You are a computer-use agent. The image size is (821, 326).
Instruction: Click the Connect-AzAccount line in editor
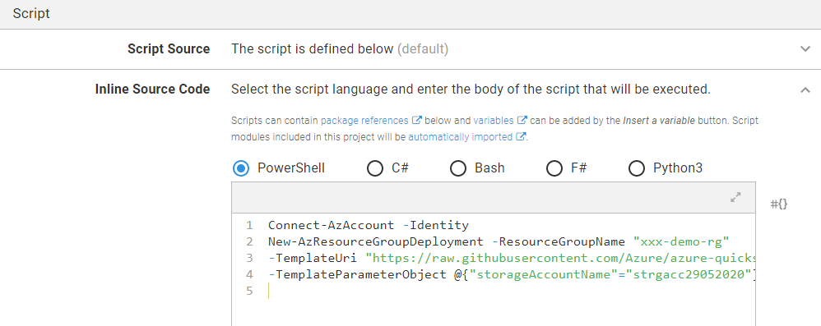[368, 225]
